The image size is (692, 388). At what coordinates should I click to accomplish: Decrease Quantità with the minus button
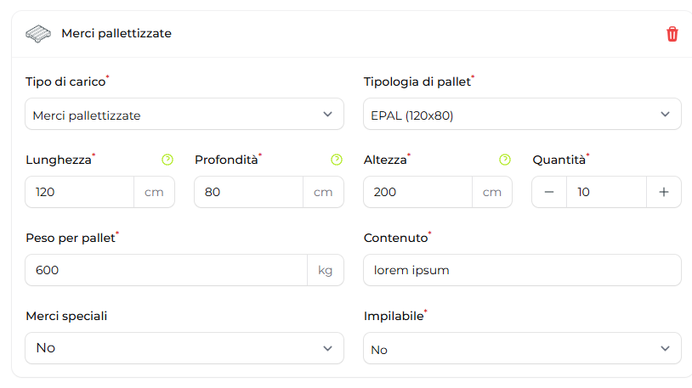point(549,192)
